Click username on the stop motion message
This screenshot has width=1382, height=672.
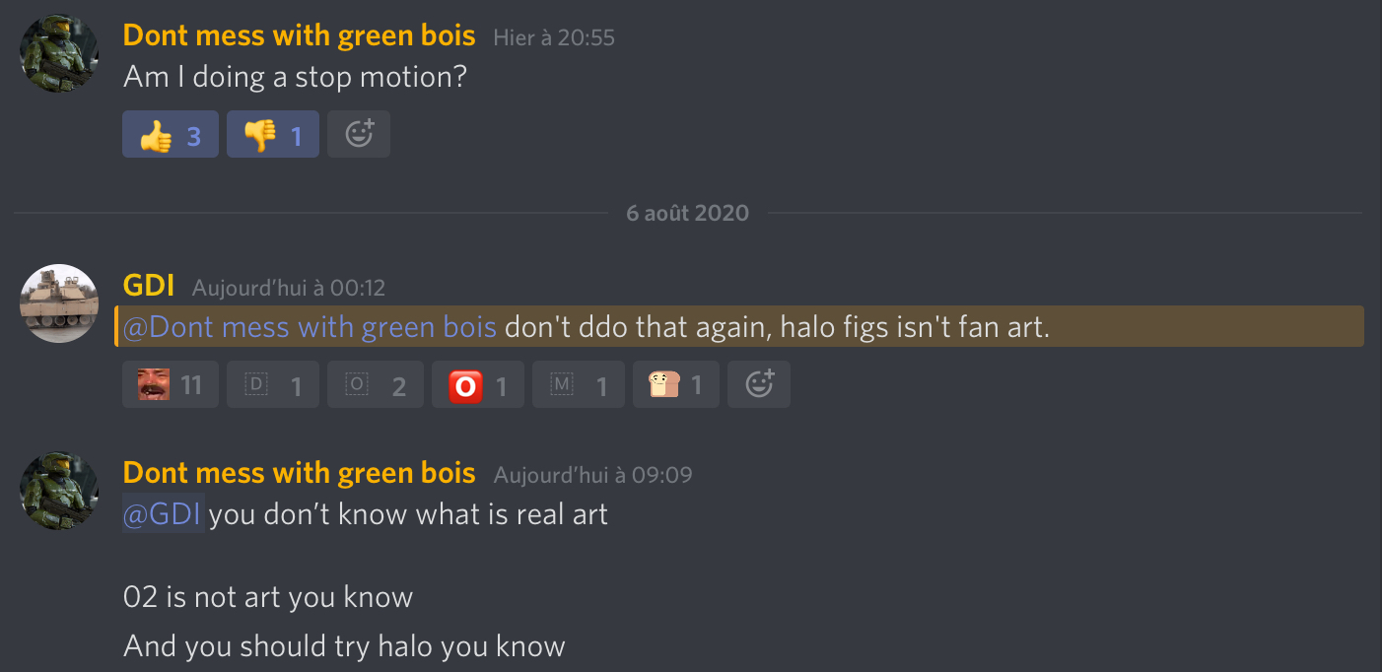tap(299, 36)
